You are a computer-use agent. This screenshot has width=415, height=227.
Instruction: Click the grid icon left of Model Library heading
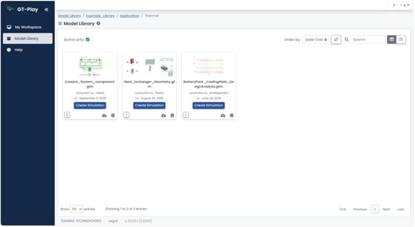coord(60,23)
